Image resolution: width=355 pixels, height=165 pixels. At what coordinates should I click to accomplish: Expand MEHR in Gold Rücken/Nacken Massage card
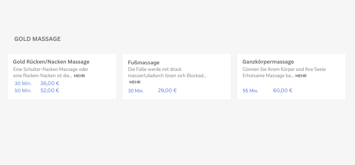(79, 76)
